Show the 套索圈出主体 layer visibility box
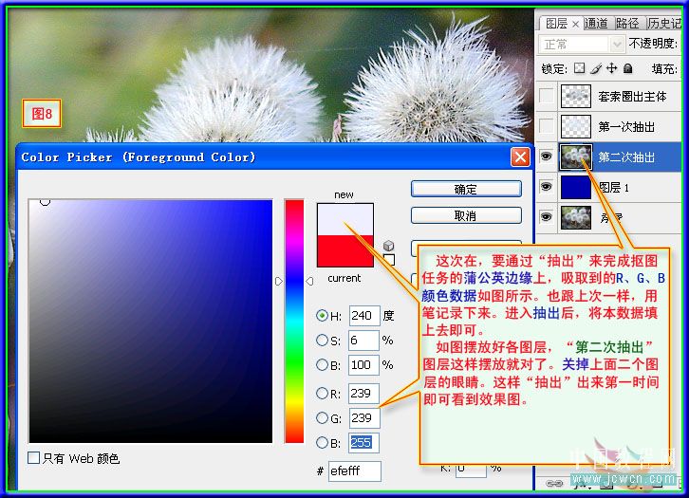 point(547,96)
